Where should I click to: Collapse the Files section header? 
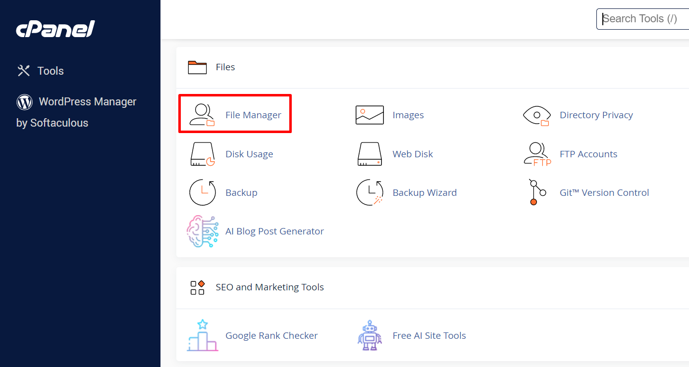point(432,67)
